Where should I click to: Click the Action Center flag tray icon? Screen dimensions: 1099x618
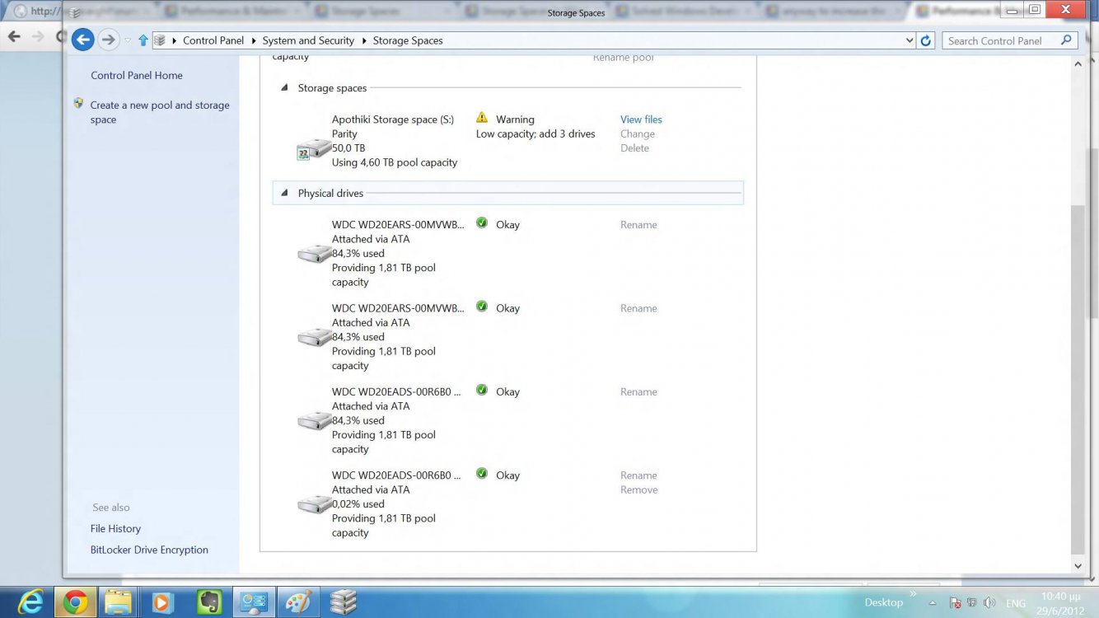coord(956,603)
